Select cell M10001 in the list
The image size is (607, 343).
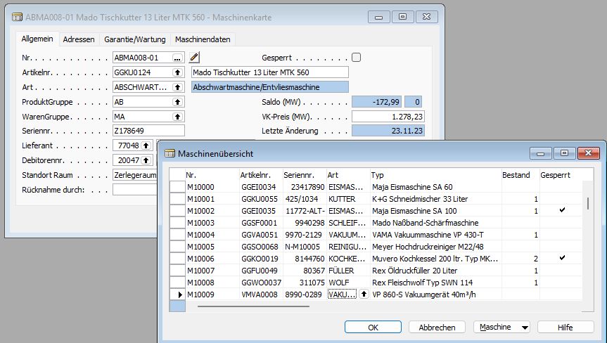pyautogui.click(x=212, y=199)
